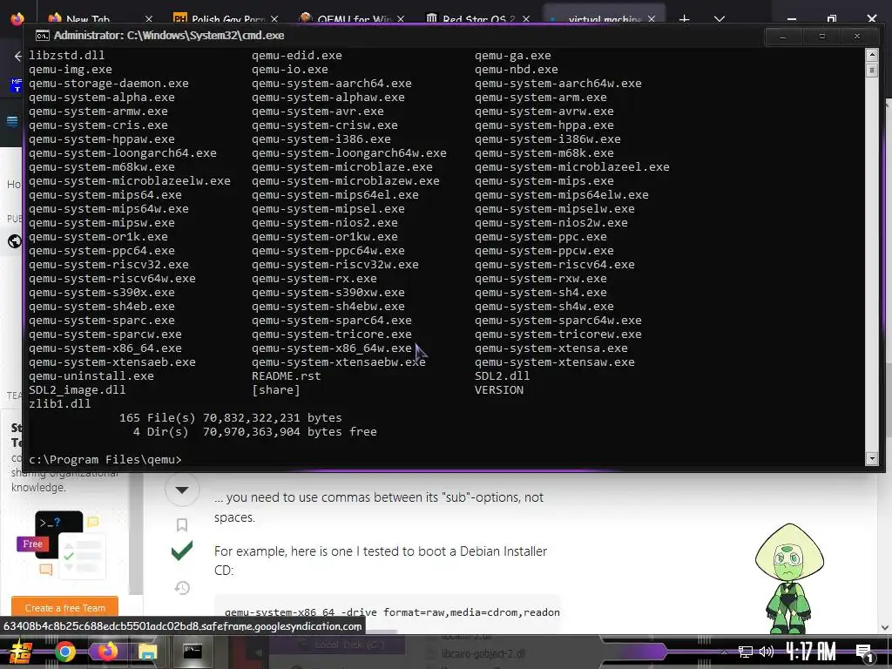Click the libzstd.dll entry
The image size is (892, 669).
click(x=66, y=56)
